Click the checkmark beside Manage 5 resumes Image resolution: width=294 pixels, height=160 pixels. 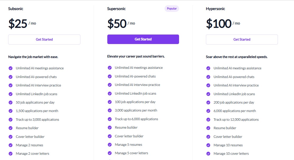click(110, 144)
